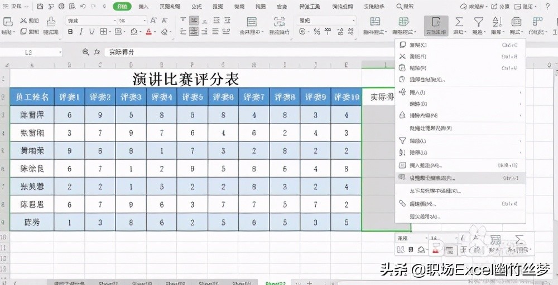
Task: Click the Table Style icon
Action: (x=403, y=22)
